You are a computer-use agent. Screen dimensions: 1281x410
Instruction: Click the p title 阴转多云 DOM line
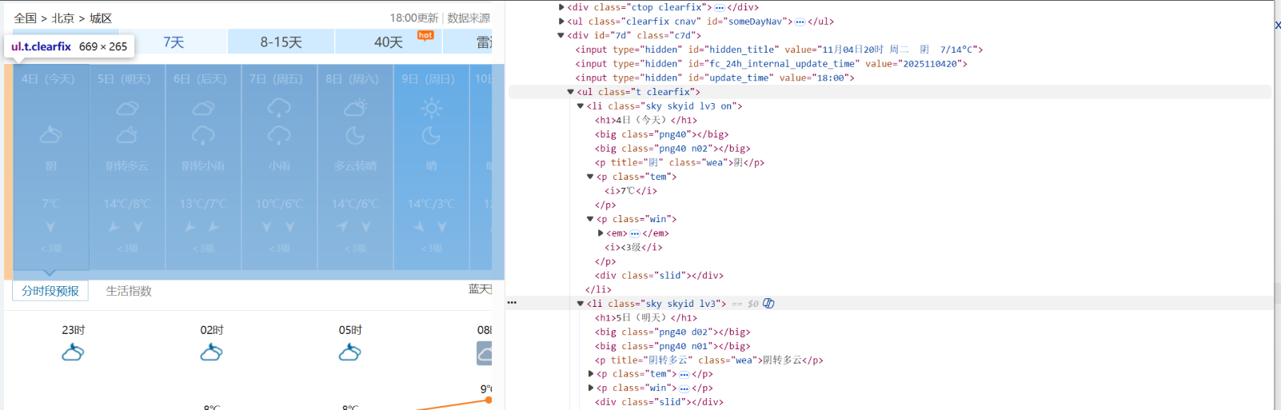709,360
